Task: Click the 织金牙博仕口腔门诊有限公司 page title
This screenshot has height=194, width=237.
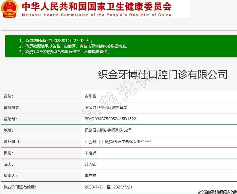Action: [x=163, y=75]
